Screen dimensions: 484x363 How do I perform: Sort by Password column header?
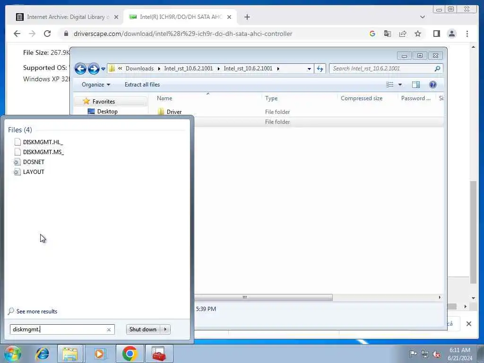pyautogui.click(x=416, y=98)
